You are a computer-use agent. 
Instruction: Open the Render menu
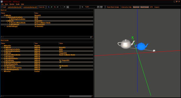tap(12, 4)
